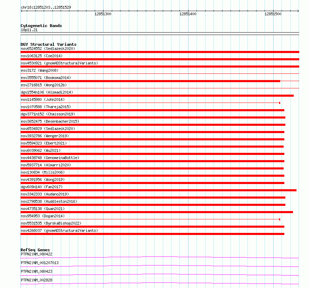Select dgv609n140 (Fan2017) label
The width and height of the screenshot is (309, 288).
[42, 187]
